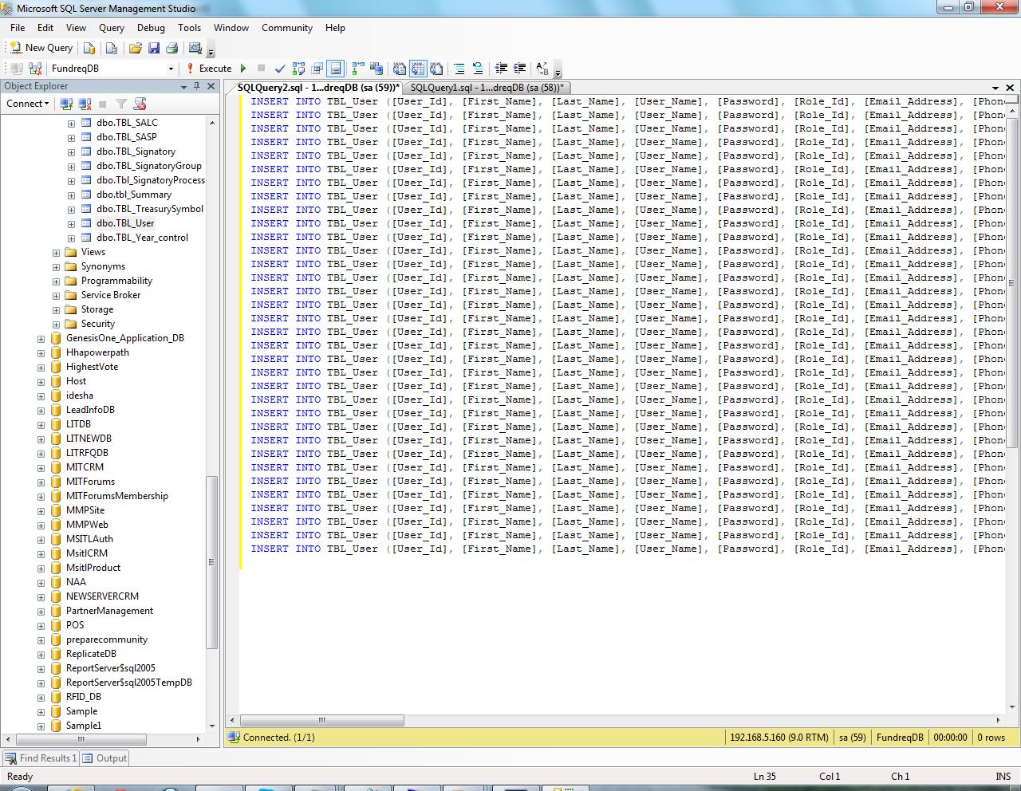Click the Execute button
The height and width of the screenshot is (791, 1021).
tap(209, 69)
